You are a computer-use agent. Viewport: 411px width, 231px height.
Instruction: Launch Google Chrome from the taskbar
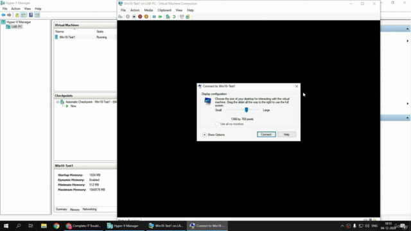pyautogui.click(x=57, y=226)
